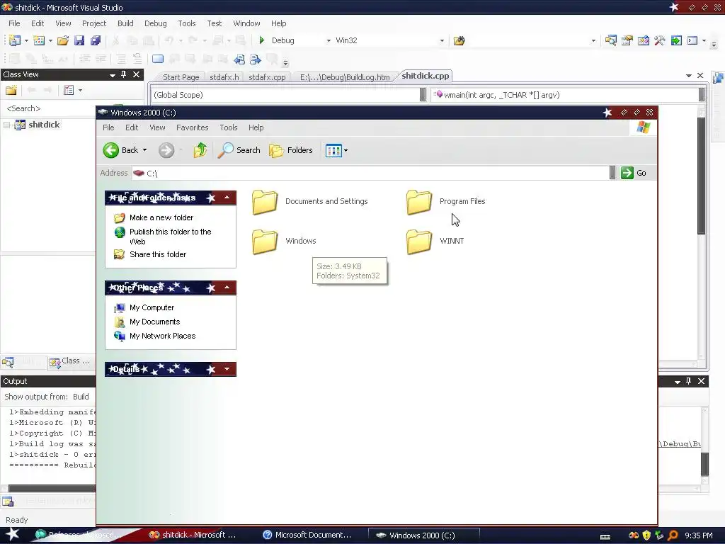The height and width of the screenshot is (544, 725).
Task: Open My Computer from Other Places
Action: (x=152, y=307)
